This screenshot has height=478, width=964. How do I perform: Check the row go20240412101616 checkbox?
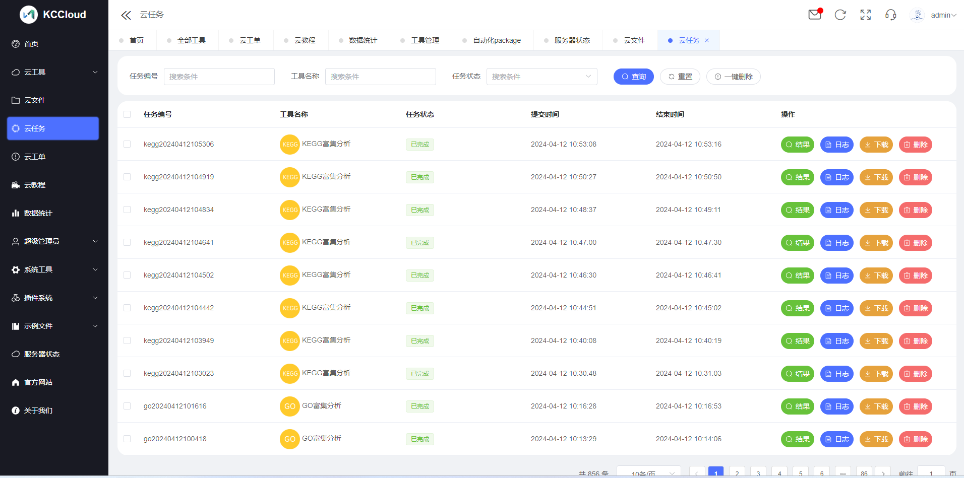point(127,406)
